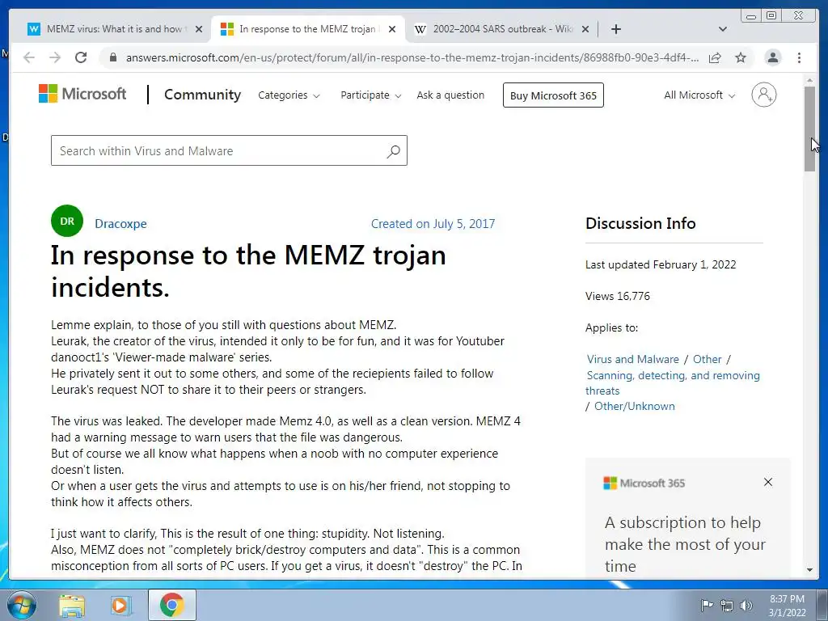Close the In response to MEMZ tab
The width and height of the screenshot is (828, 621).
392,29
